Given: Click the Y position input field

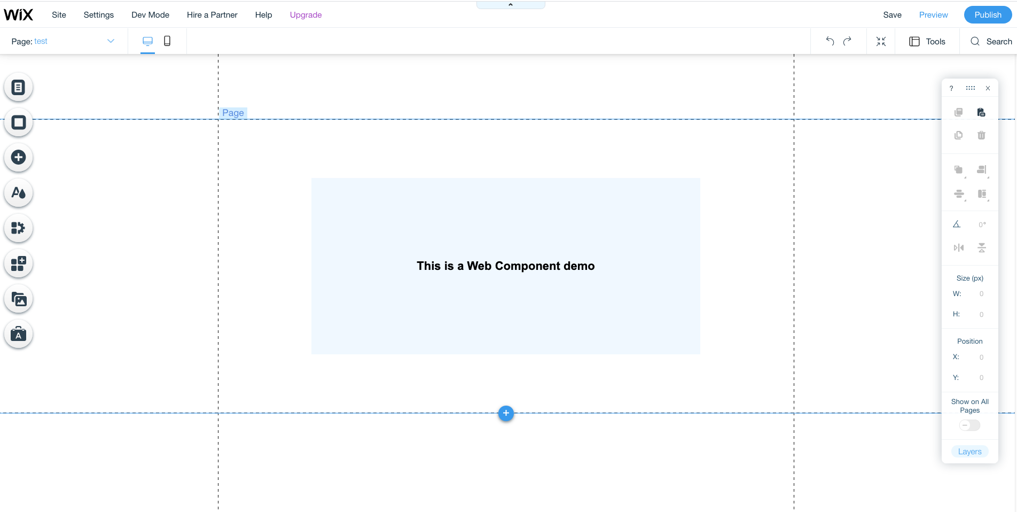Looking at the screenshot, I should coord(981,377).
